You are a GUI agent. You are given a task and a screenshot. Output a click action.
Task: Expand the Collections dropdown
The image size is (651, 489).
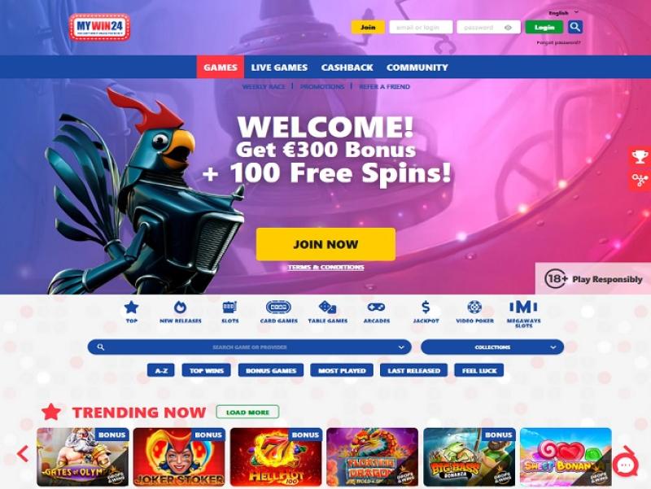[x=492, y=347]
